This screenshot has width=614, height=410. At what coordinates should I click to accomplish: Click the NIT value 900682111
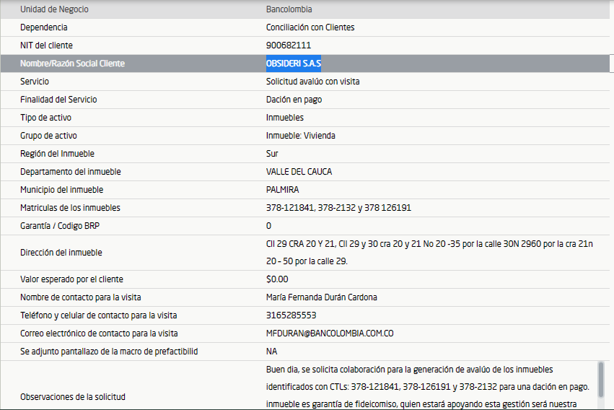point(289,45)
